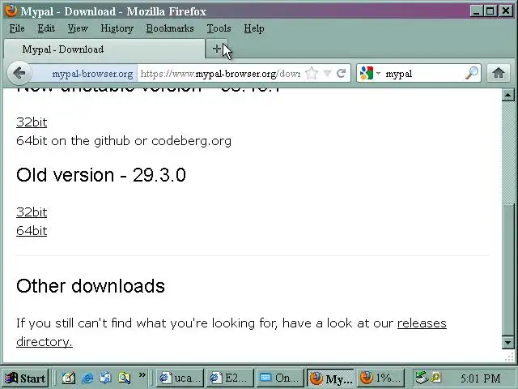Click the search magnifier icon
Image resolution: width=518 pixels, height=389 pixels.
pyautogui.click(x=472, y=73)
